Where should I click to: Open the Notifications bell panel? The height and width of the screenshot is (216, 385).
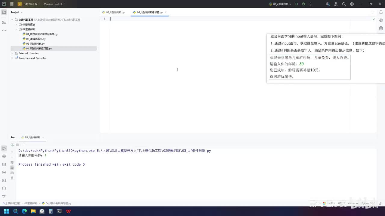click(381, 12)
